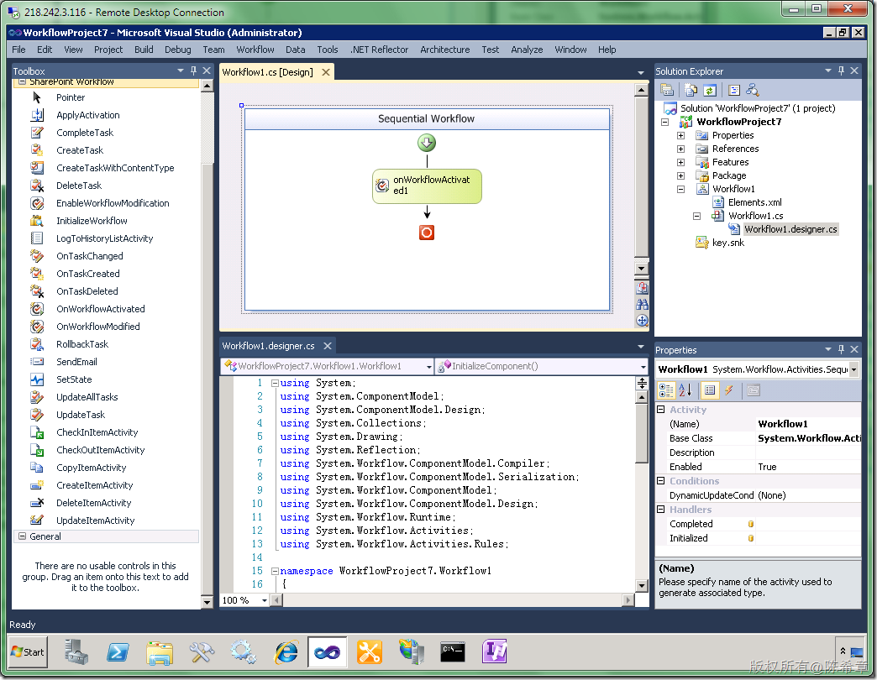Click View Code icon in Solution Explorer toolbar
Viewport: 877px width, 680px height.
(x=734, y=90)
